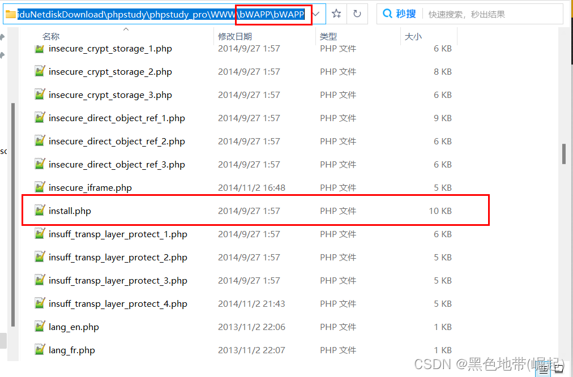Select file name lang_fr.php
The width and height of the screenshot is (573, 377).
tap(72, 350)
